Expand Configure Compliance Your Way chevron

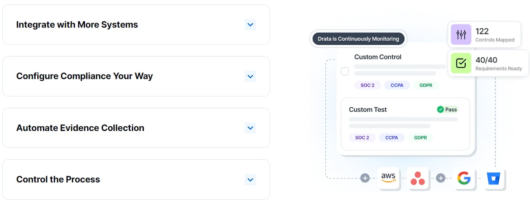pyautogui.click(x=250, y=76)
